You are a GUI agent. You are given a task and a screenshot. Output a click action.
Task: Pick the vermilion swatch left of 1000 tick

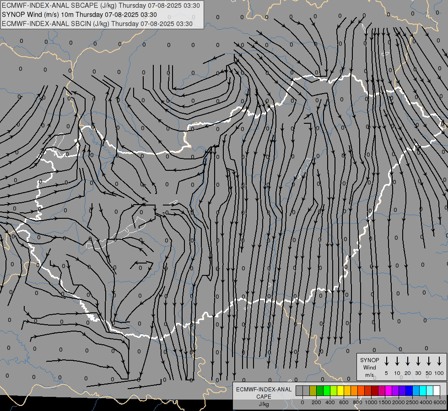[x=368, y=390]
